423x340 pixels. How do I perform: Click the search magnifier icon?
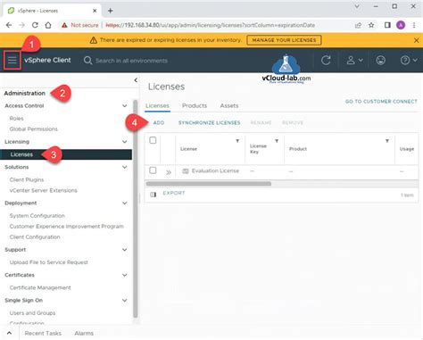coord(87,61)
